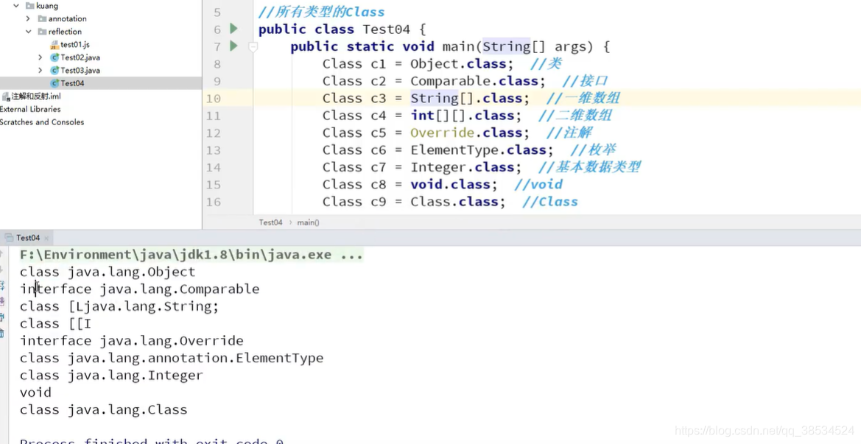Collapse the reflection folder chevron
Image resolution: width=861 pixels, height=444 pixels.
[28, 31]
